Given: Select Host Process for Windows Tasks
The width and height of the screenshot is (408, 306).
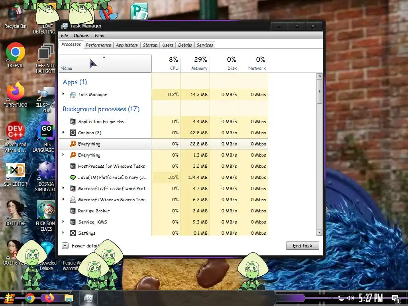Looking at the screenshot, I should coord(163,166).
